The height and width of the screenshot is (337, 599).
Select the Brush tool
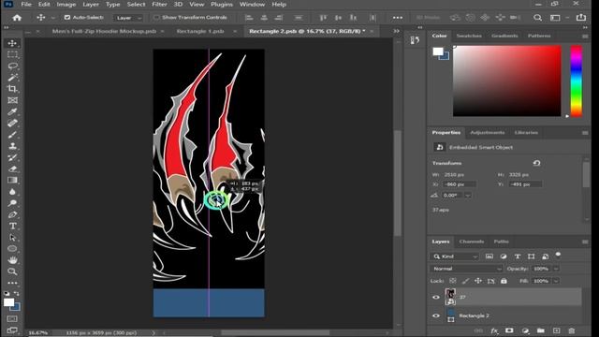click(x=12, y=135)
